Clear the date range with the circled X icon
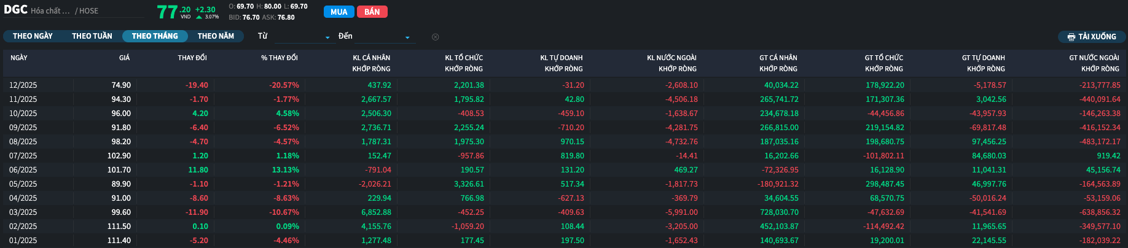Image resolution: width=1128 pixels, height=248 pixels. 435,37
